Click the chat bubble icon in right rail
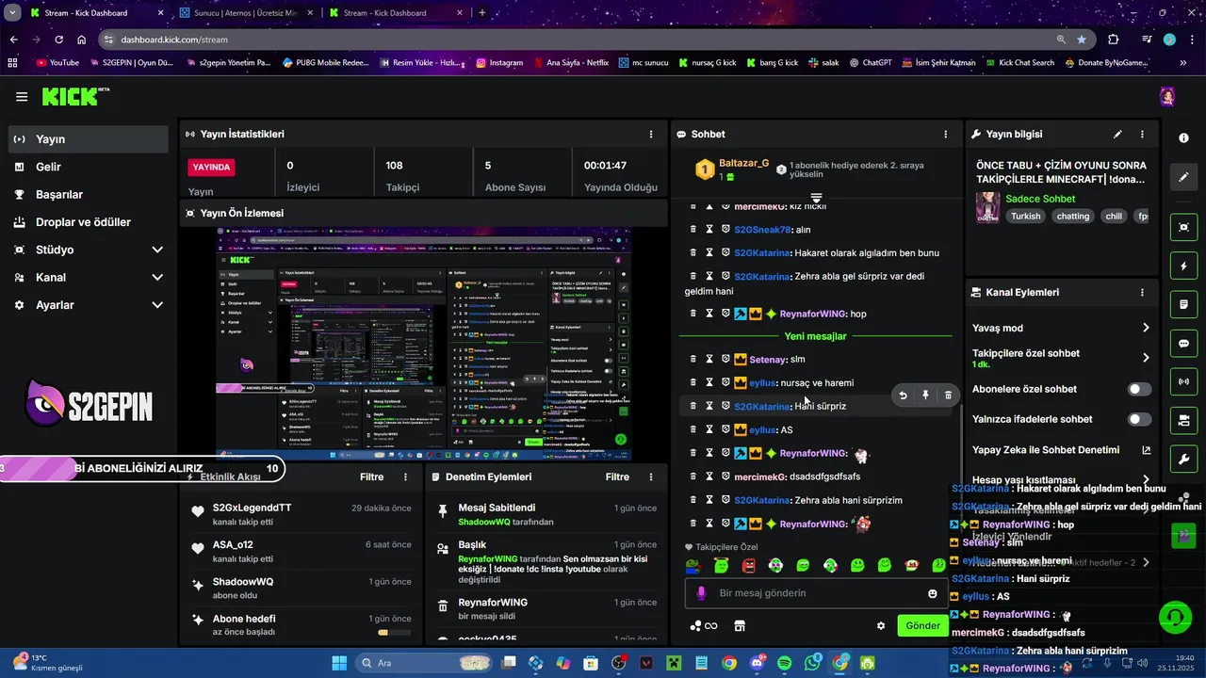 [x=1184, y=343]
